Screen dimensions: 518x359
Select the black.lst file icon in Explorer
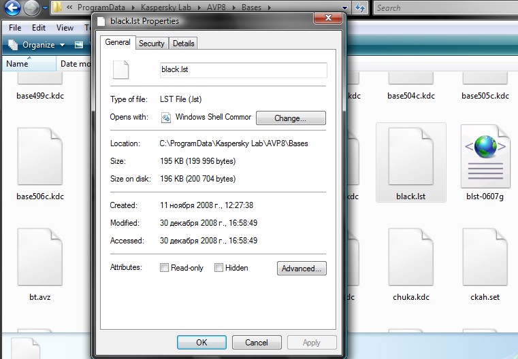pos(411,156)
